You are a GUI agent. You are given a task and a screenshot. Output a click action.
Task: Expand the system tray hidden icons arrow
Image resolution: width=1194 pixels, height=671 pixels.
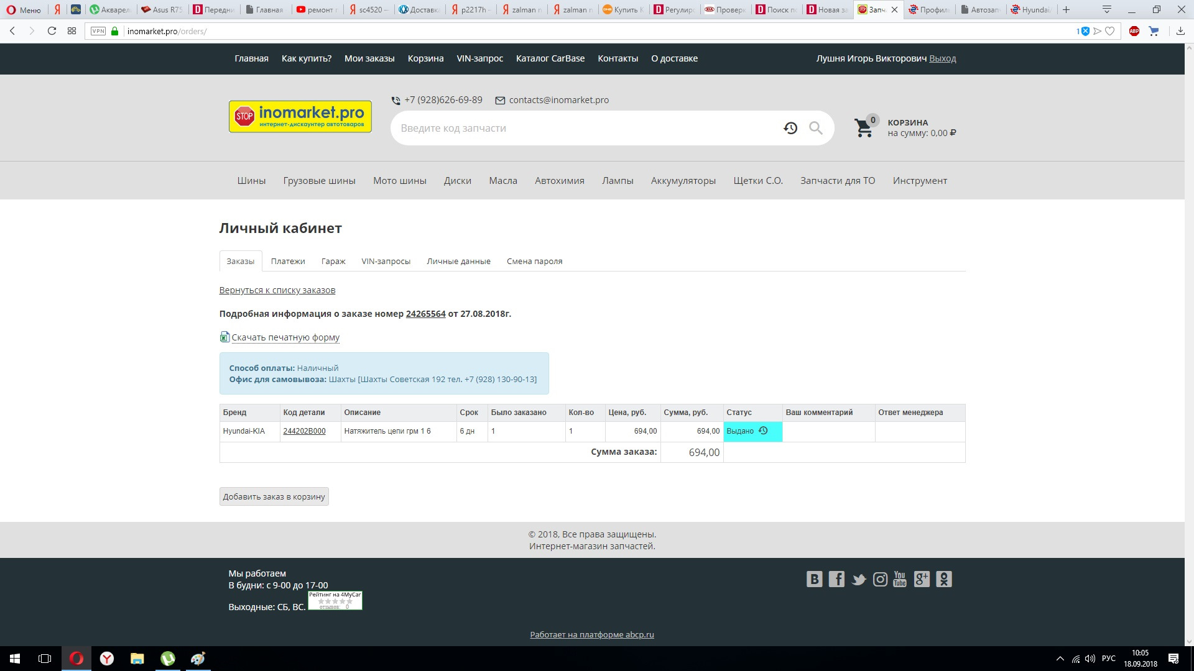point(1060,659)
